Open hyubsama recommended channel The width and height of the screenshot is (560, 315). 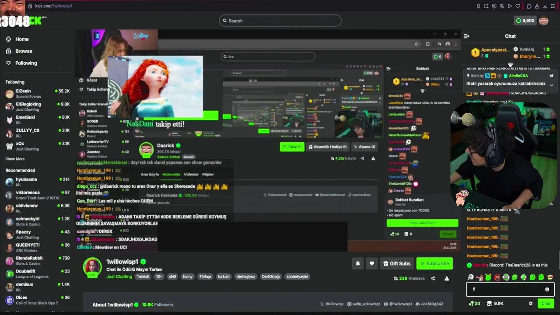point(38,182)
